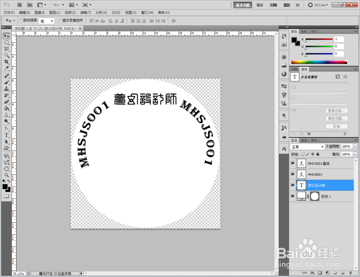This screenshot has height=277, width=360.
Task: Toggle the 显示变换控件 checkbox
Action: pos(60,21)
